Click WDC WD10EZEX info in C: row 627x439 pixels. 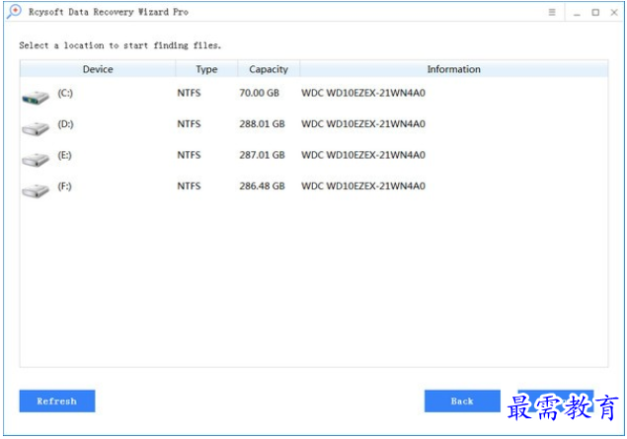coord(363,93)
